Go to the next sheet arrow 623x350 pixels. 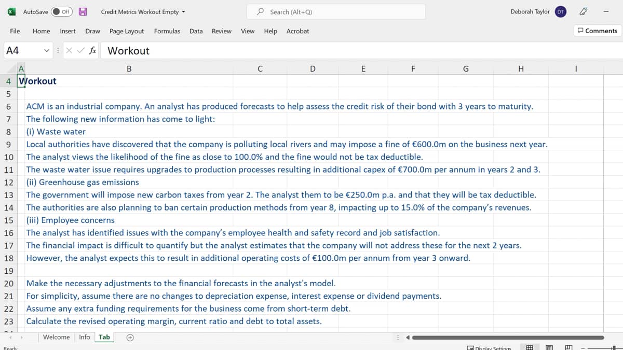[21, 338]
